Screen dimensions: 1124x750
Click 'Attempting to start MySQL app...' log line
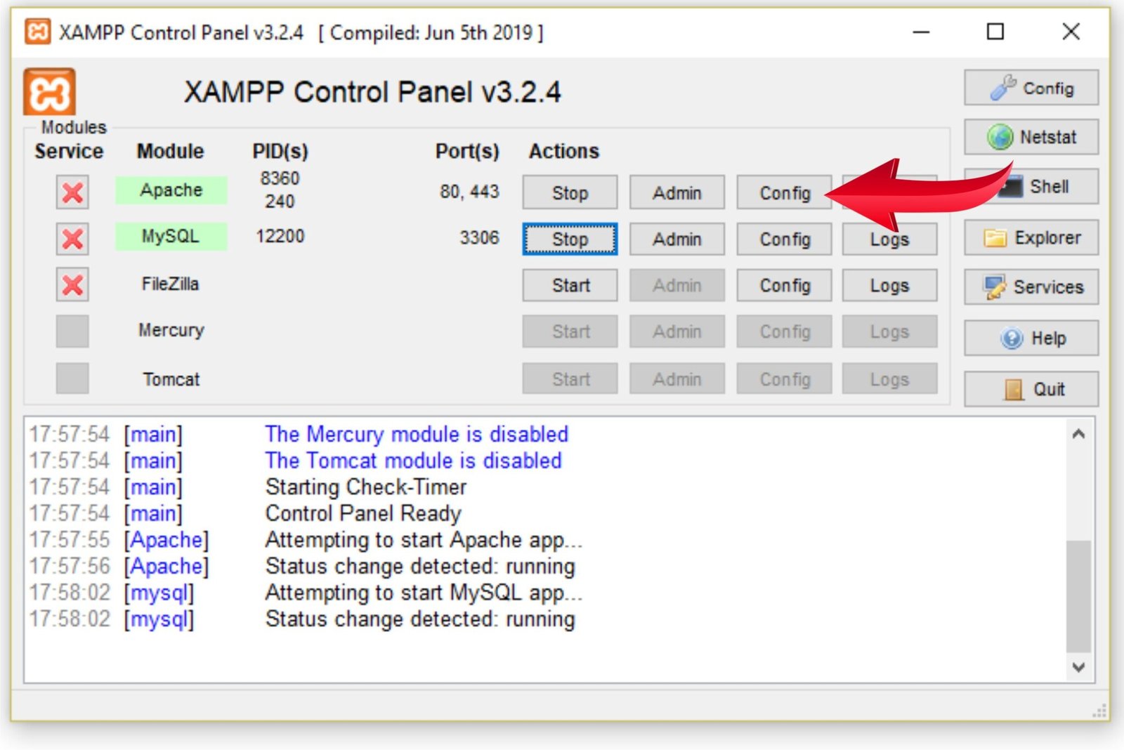pos(424,593)
